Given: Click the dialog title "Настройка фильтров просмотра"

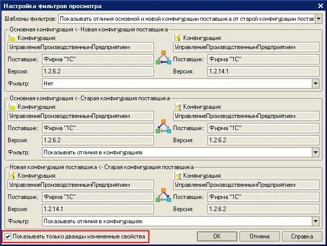Looking at the screenshot, I should tap(53, 6).
